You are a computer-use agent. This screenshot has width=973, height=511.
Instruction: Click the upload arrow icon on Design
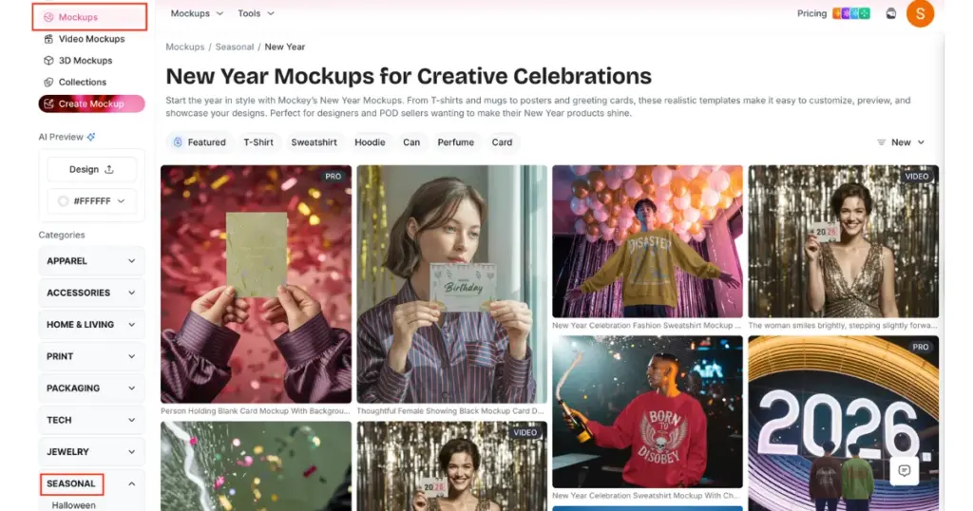109,169
